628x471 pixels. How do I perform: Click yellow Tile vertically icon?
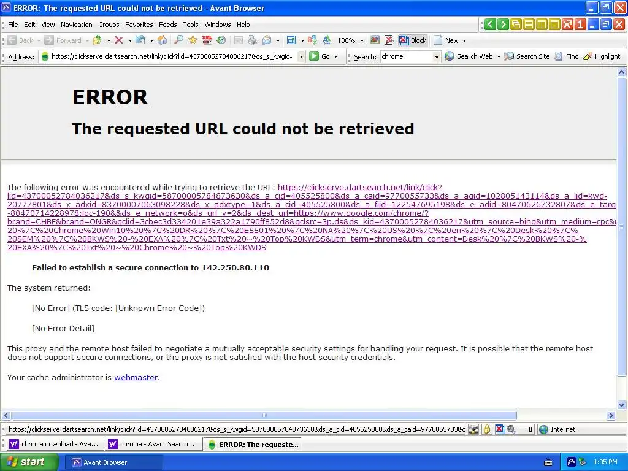pos(542,25)
